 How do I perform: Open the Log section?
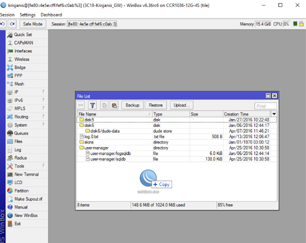[x=26, y=149]
